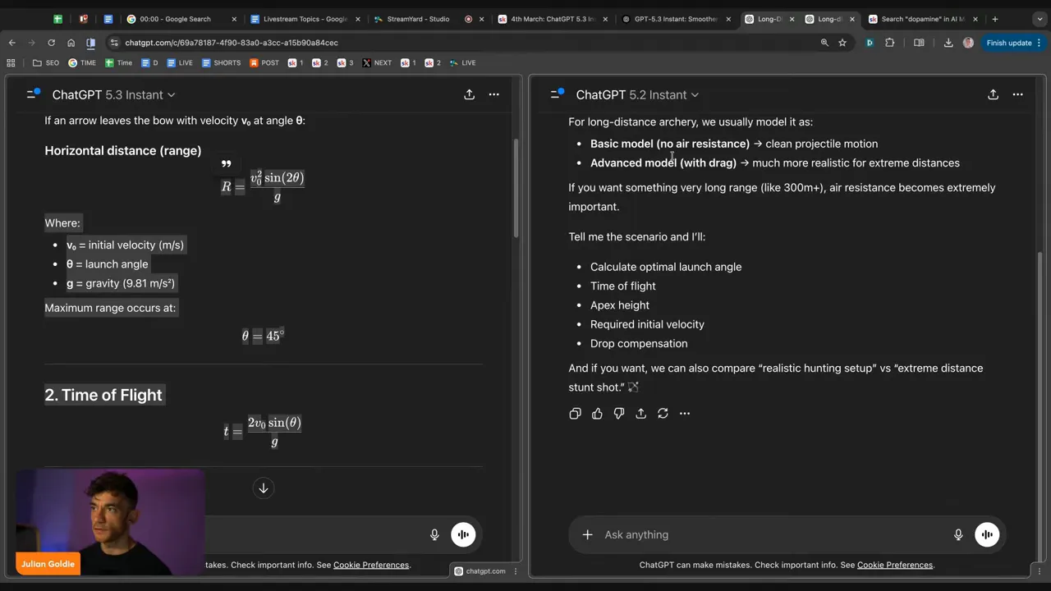Reload the current page
Image resolution: width=1051 pixels, height=591 pixels.
point(51,43)
